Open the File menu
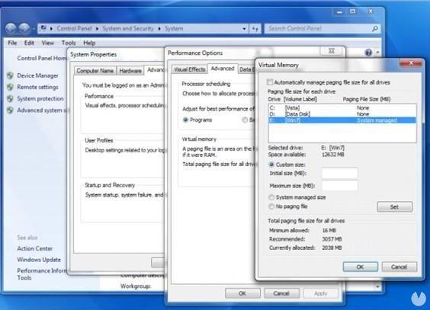The image size is (430, 310). pos(12,43)
